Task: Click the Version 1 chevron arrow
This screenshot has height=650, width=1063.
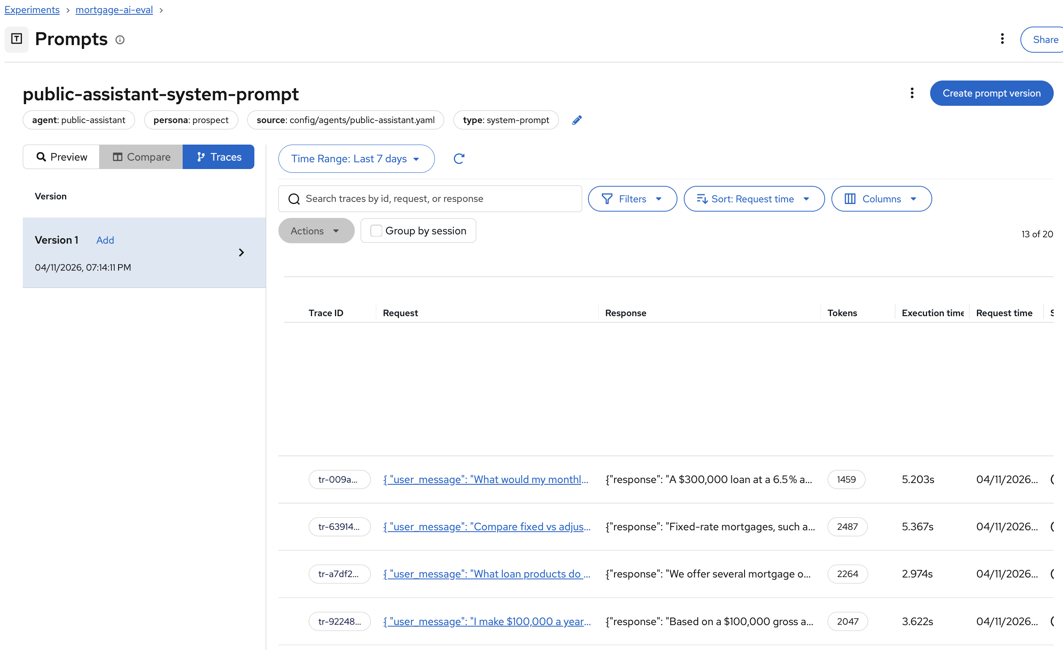Action: coord(241,252)
